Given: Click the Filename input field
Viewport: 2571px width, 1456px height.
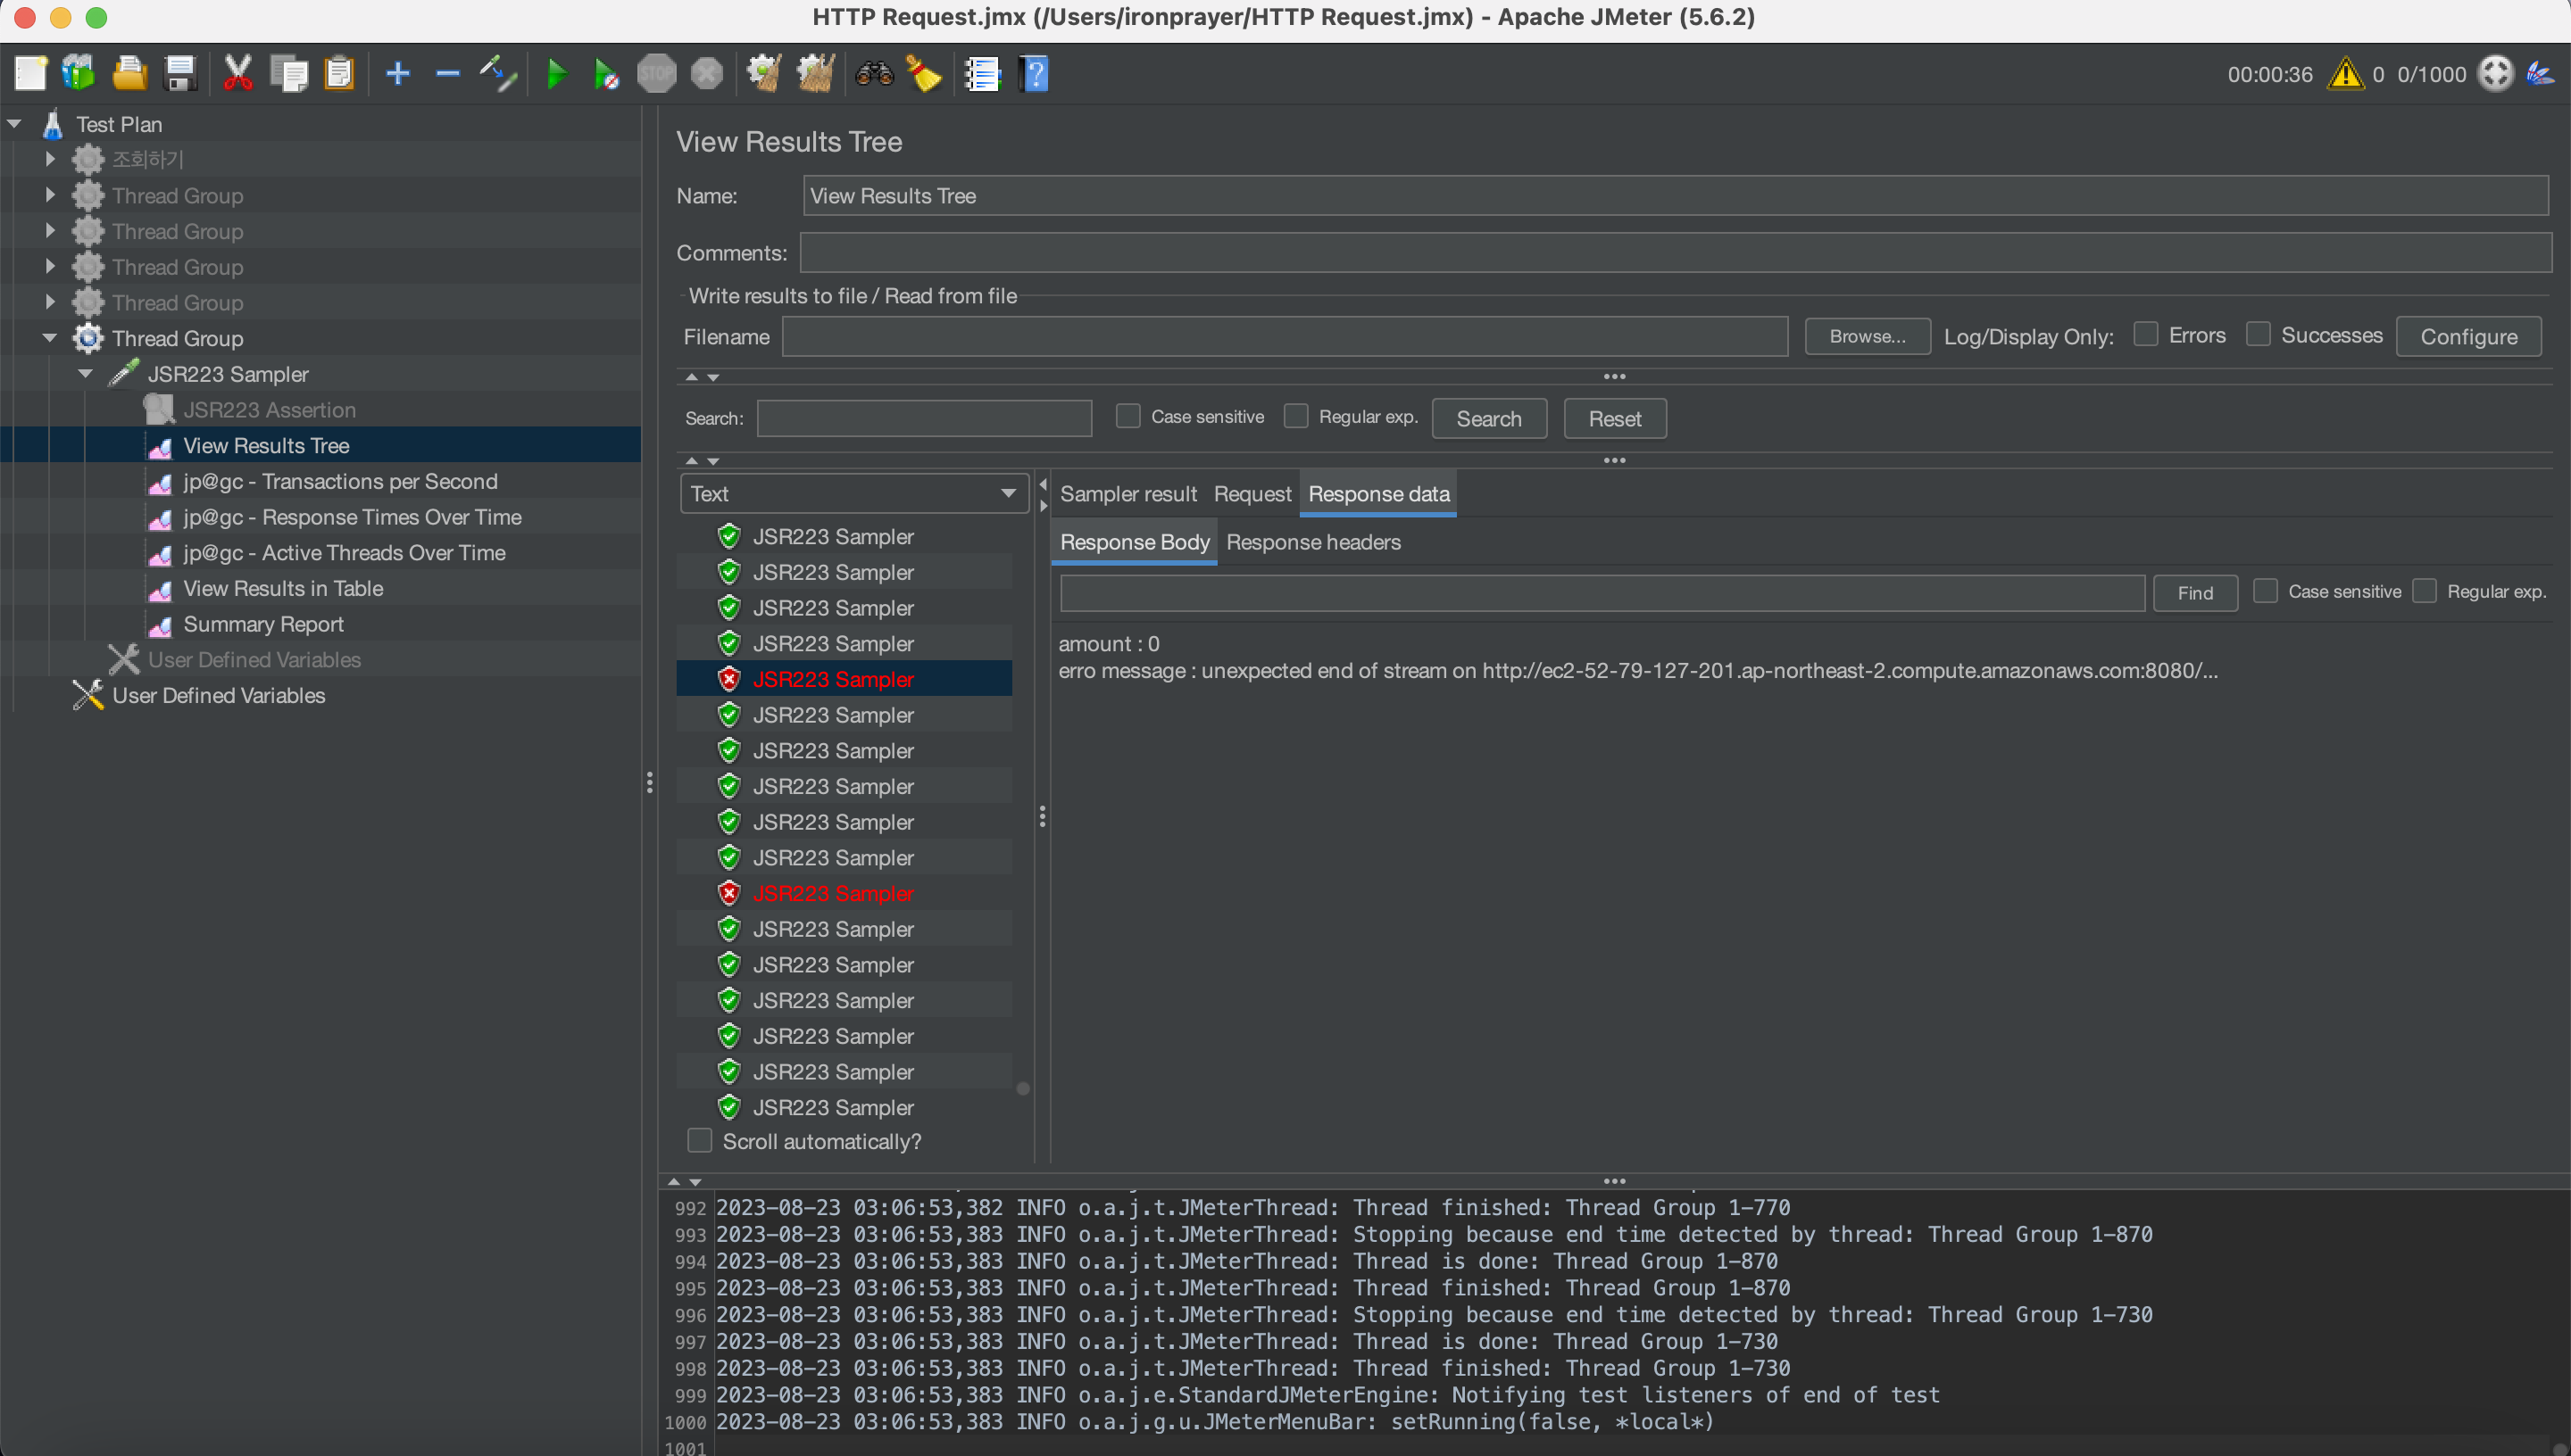Looking at the screenshot, I should (x=1284, y=337).
